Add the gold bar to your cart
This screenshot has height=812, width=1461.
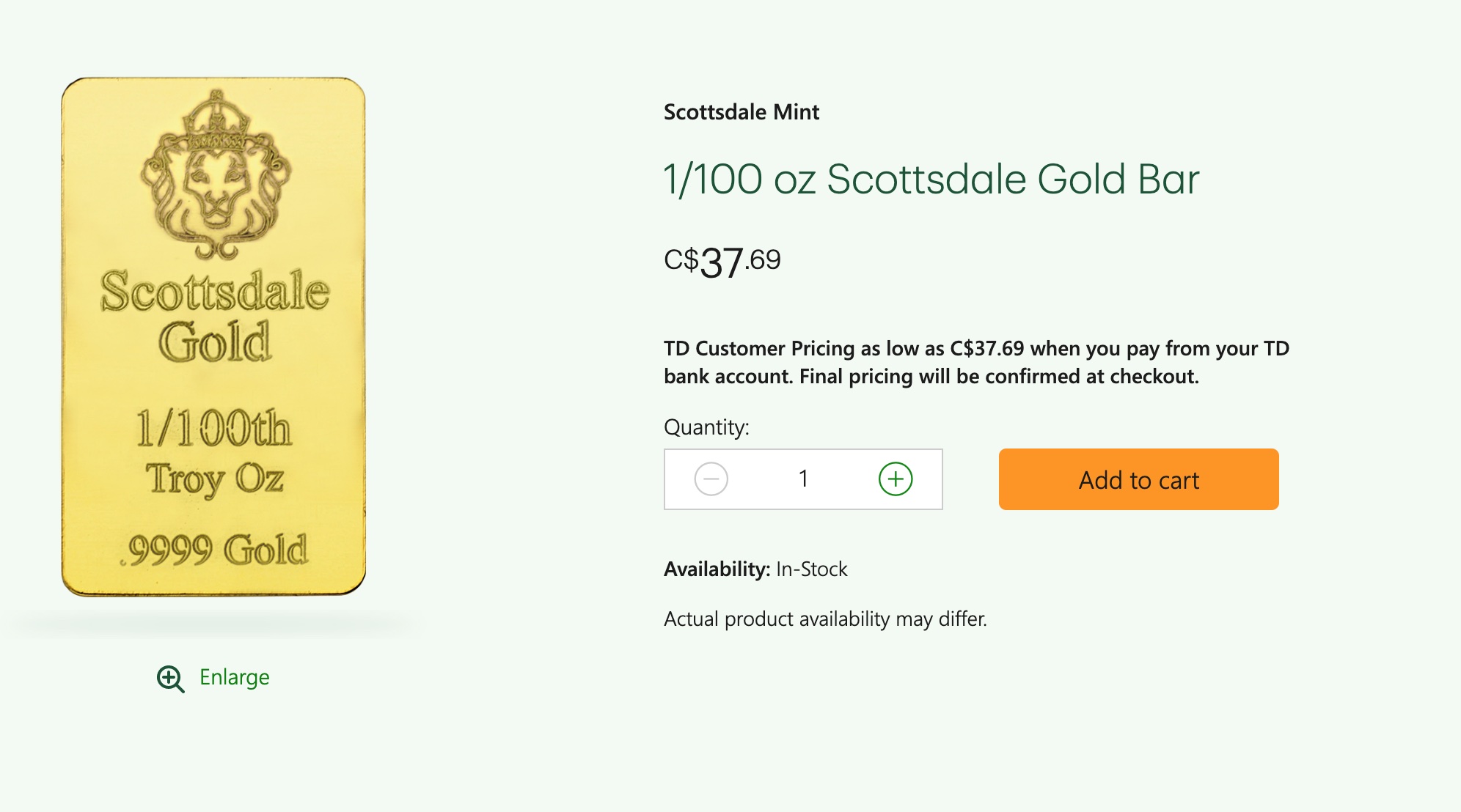1138,479
